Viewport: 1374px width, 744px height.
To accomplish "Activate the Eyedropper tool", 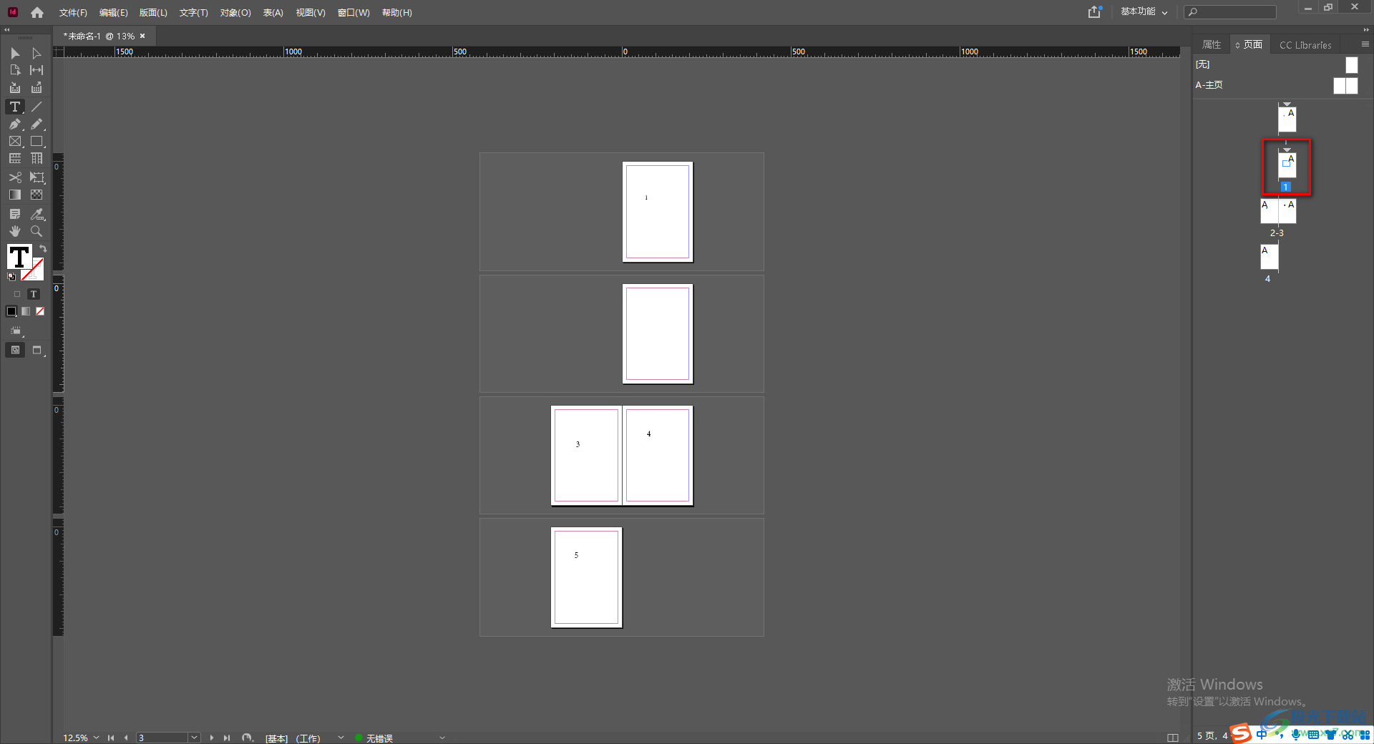I will coord(36,214).
